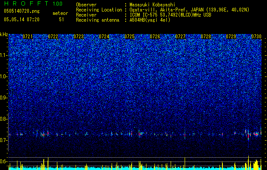Click the HROFFT title text
This screenshot has width=267, height=170.
pos(26,3)
